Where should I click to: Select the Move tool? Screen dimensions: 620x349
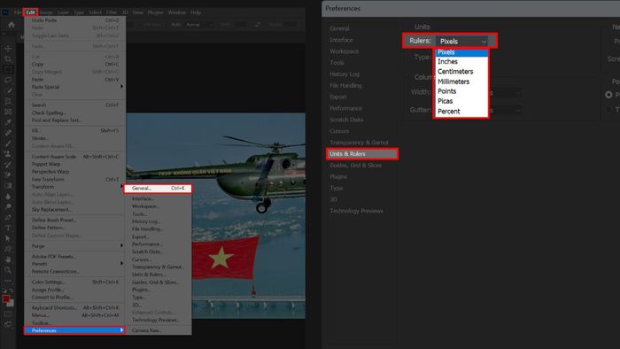(x=8, y=49)
